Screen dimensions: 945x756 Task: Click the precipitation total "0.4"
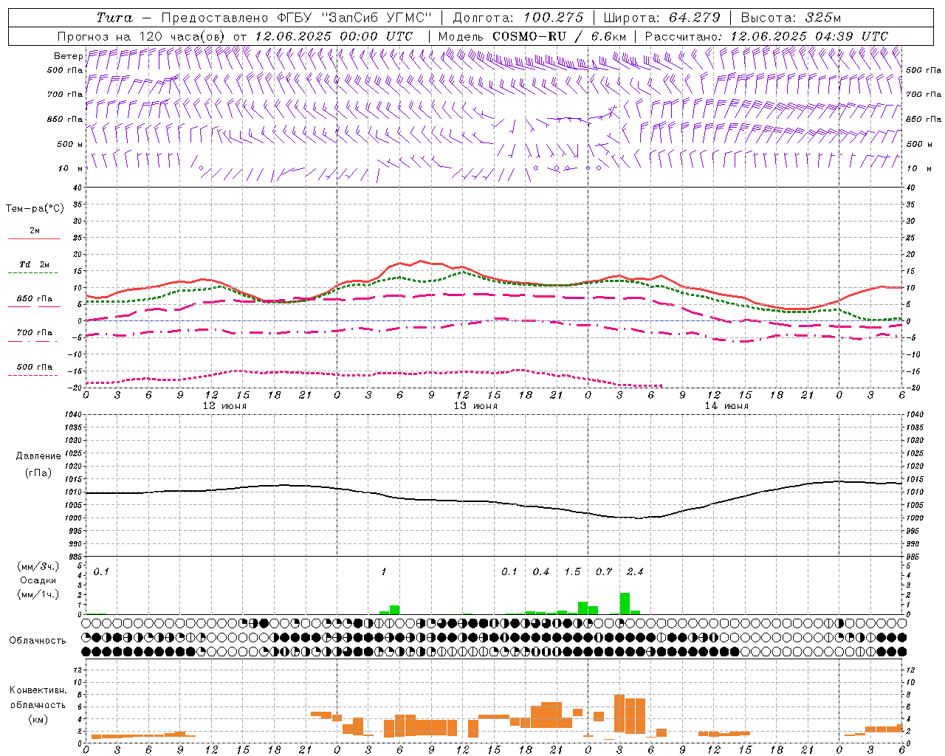[x=541, y=571]
